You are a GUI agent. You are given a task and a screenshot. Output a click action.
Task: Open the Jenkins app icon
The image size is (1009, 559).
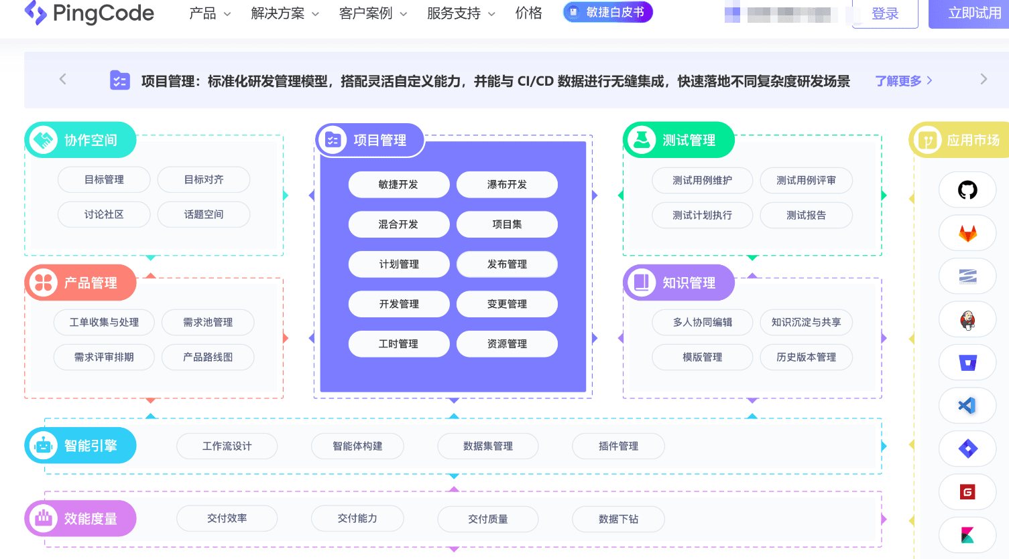pos(967,319)
